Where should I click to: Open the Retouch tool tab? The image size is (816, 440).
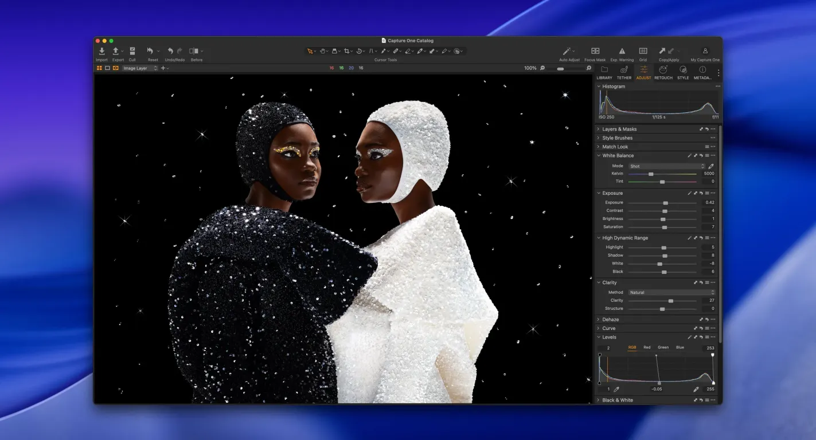[x=663, y=70]
